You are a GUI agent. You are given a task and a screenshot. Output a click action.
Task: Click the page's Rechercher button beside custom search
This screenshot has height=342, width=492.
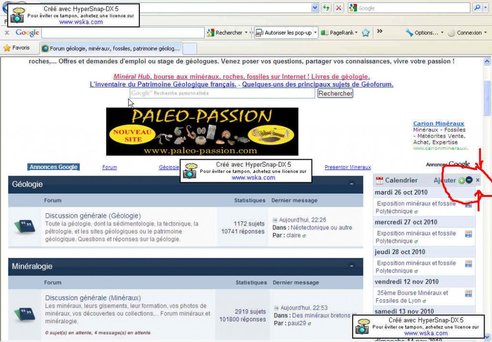tap(335, 93)
